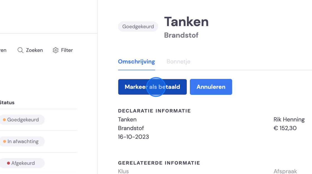Click the magnifying glass search icon
The image size is (312, 174).
pos(20,50)
